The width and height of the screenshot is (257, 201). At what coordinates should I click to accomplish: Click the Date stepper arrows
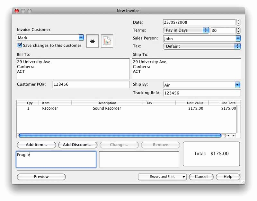pyautogui.click(x=238, y=22)
